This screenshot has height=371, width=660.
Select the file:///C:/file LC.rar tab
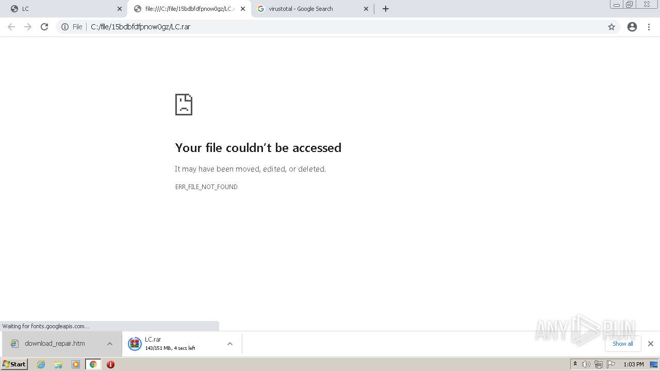(189, 9)
